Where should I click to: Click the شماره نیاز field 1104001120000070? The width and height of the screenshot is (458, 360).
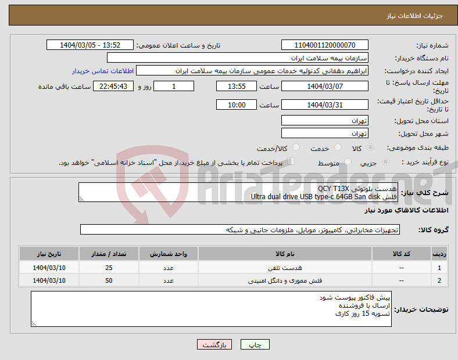(x=324, y=45)
